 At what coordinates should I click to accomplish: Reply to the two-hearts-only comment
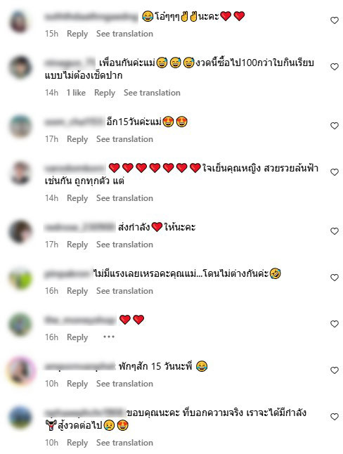tap(77, 337)
